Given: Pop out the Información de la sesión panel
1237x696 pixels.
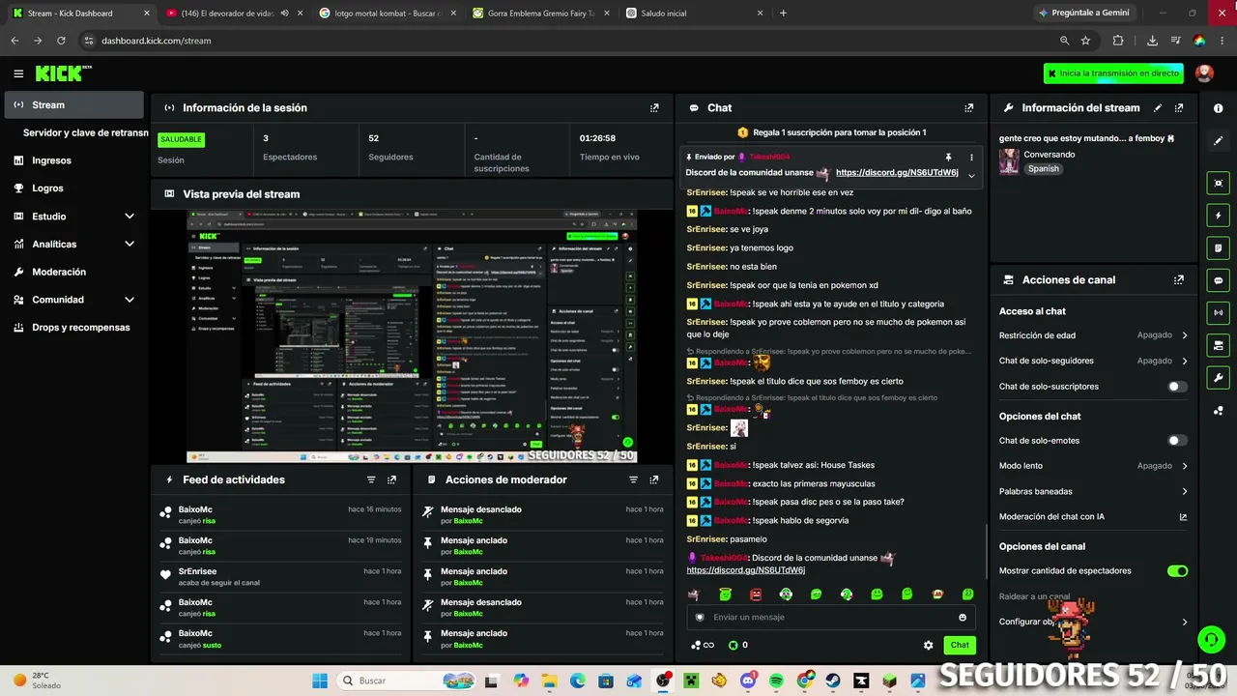Looking at the screenshot, I should pos(654,108).
